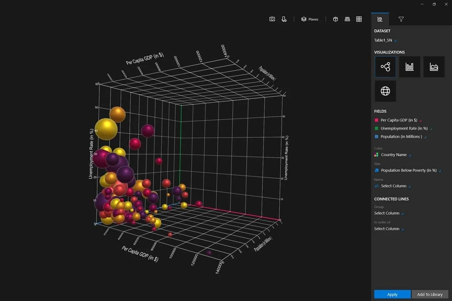Image resolution: width=452 pixels, height=301 pixels.
Task: Select the 3D cube view icon
Action: pos(335,19)
